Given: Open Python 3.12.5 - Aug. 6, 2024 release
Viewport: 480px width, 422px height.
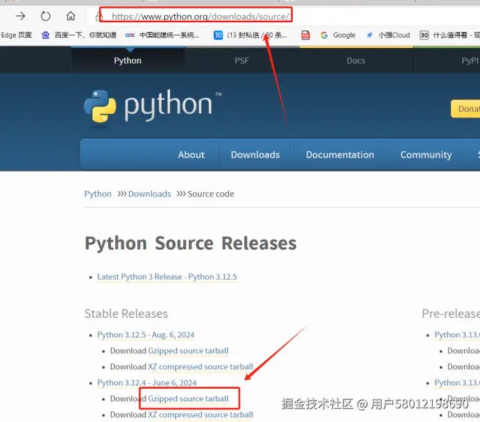Looking at the screenshot, I should coord(146,335).
